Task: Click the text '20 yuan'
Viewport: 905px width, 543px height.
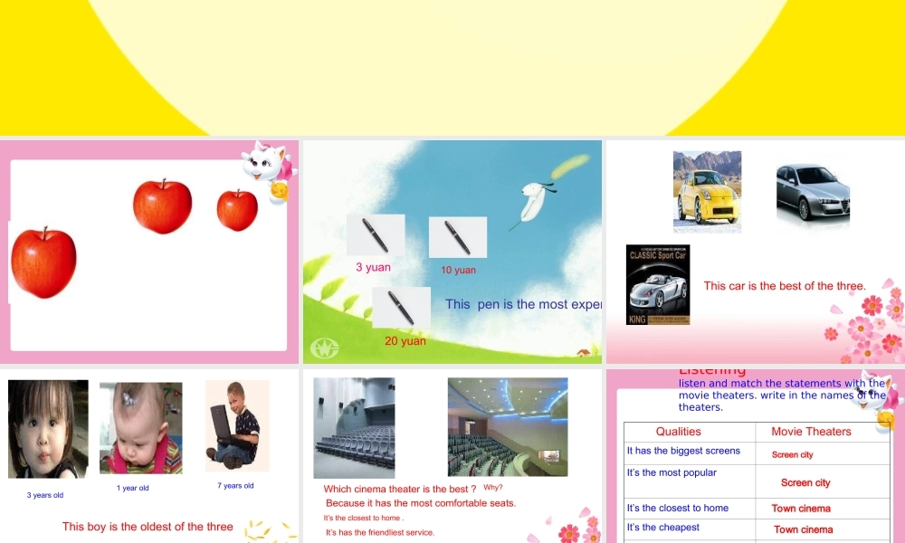Action: (x=405, y=341)
